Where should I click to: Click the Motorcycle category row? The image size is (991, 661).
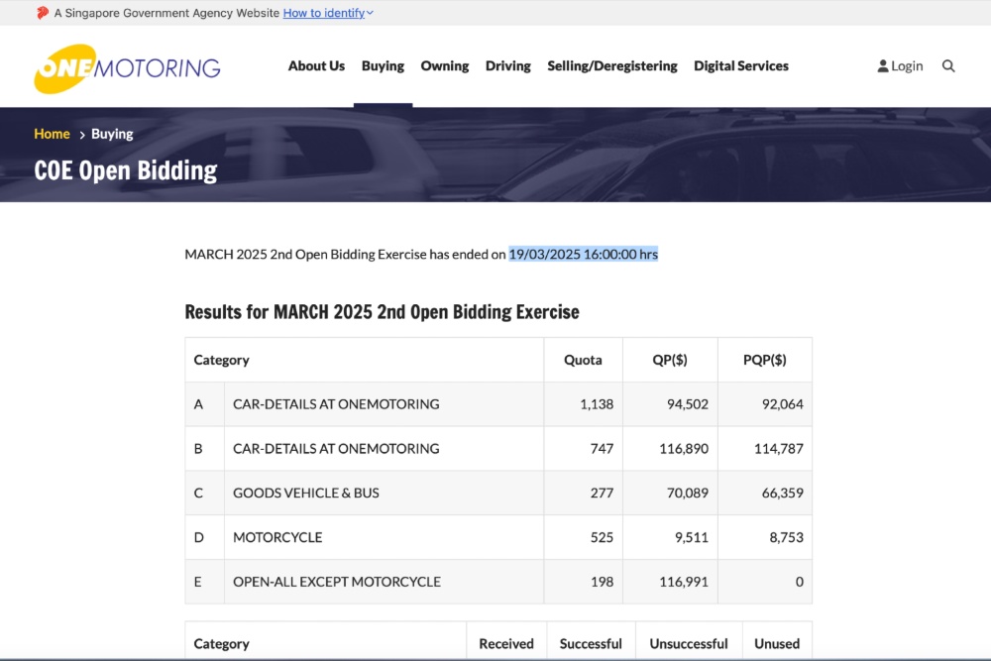pyautogui.click(x=277, y=537)
